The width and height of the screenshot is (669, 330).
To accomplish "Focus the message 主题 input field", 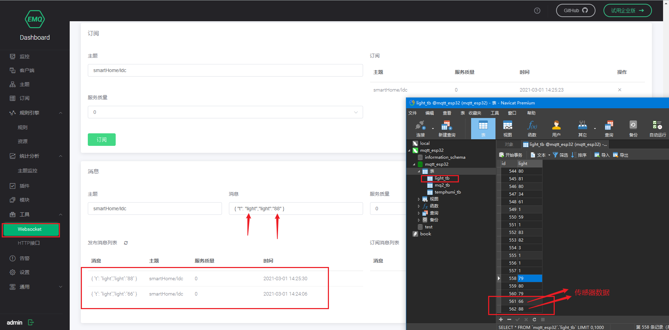I will tap(155, 209).
